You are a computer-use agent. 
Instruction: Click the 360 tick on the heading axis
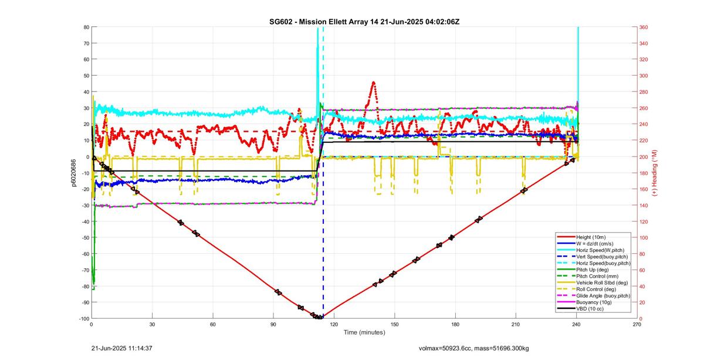click(x=644, y=27)
